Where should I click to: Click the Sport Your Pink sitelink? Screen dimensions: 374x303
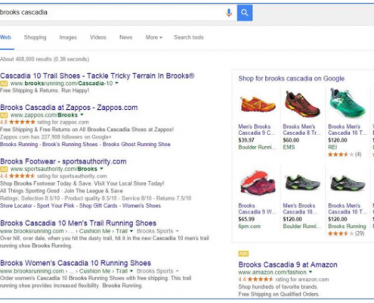click(56, 205)
